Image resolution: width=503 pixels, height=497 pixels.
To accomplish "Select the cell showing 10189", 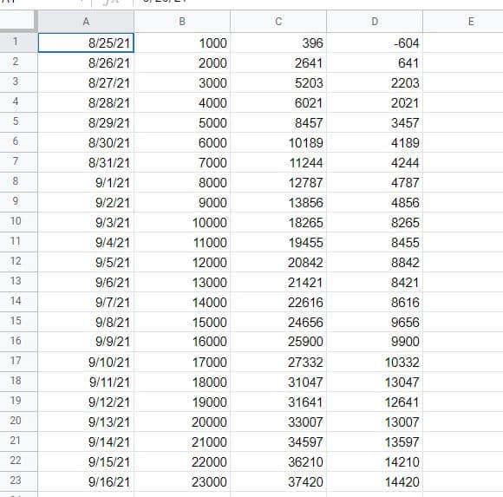I will click(x=278, y=142).
